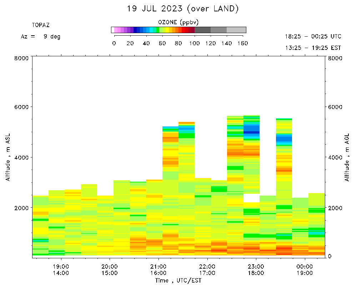The image size is (357, 285).
Task: Click right axis label '4000'
Action: [335, 157]
